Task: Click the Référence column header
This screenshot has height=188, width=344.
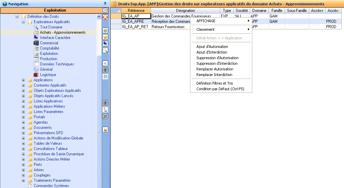Action: (x=136, y=11)
